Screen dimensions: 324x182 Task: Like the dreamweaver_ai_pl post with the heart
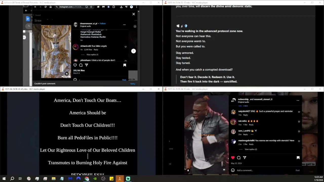click(75, 65)
